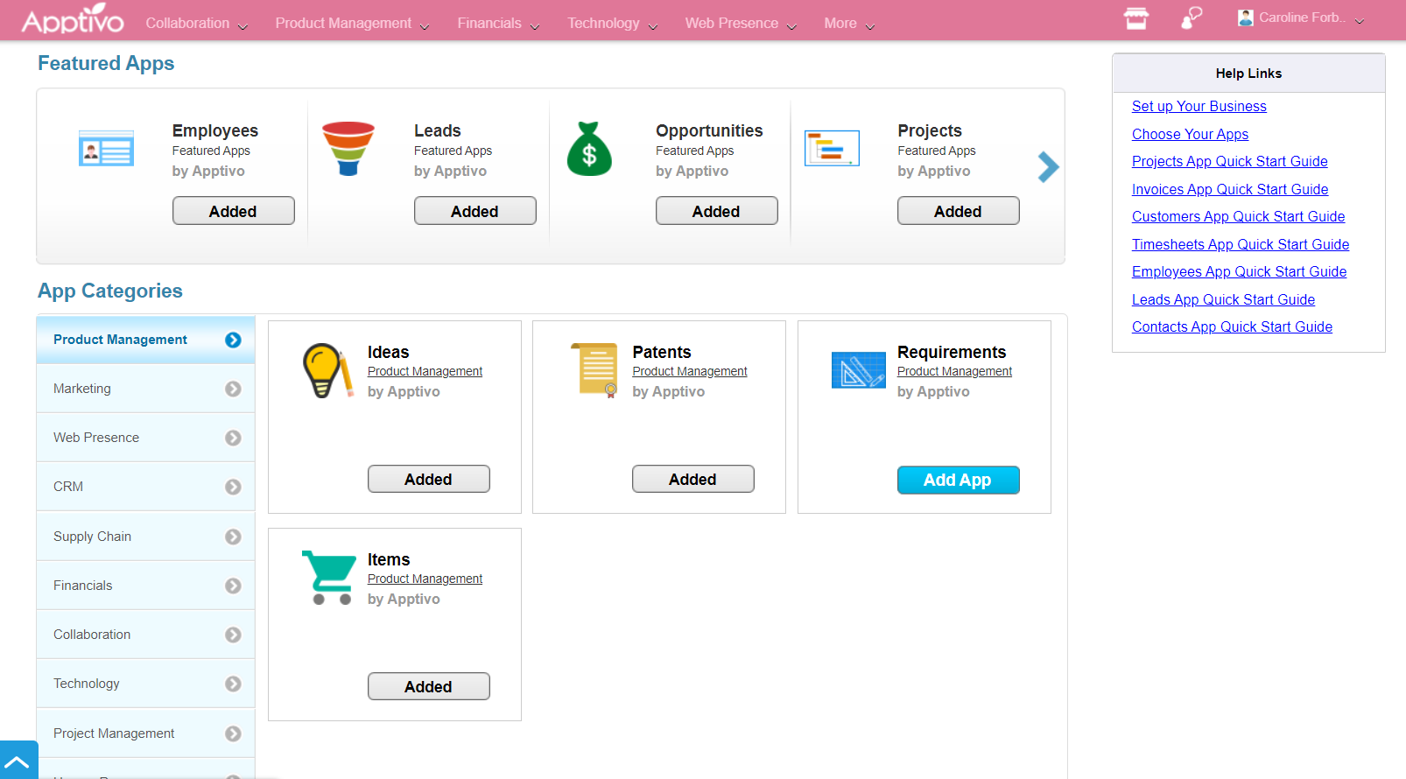This screenshot has height=779, width=1406.
Task: Select the Collaboration category in sidebar
Action: (145, 635)
